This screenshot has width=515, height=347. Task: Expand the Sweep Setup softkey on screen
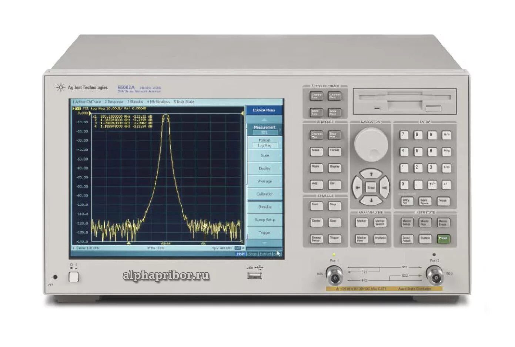(x=264, y=220)
